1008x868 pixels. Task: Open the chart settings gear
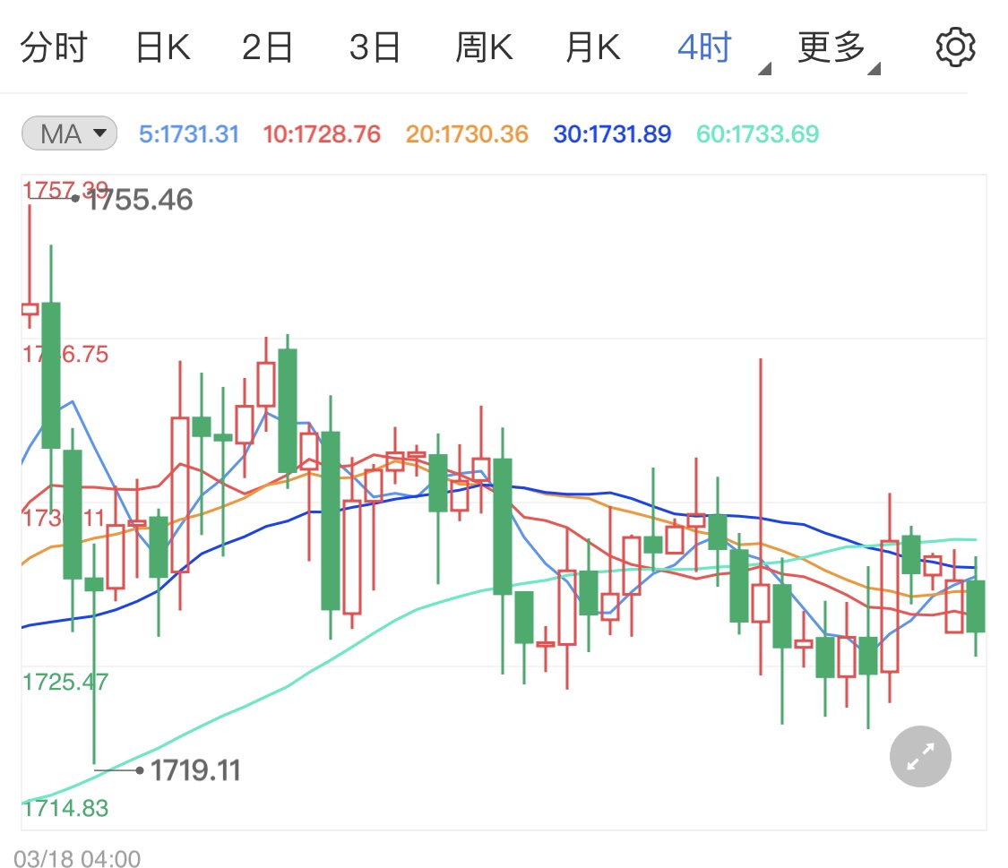pos(955,47)
